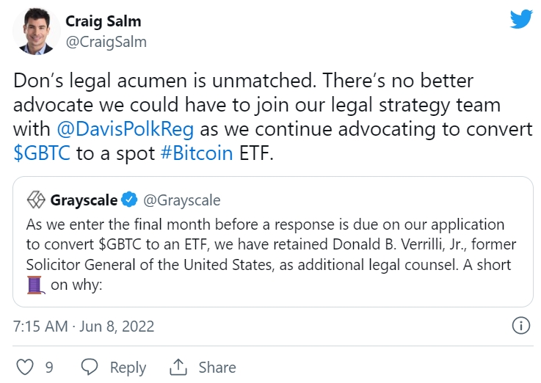The image size is (541, 383).
Task: Click the Reply button label
Action: tap(127, 368)
